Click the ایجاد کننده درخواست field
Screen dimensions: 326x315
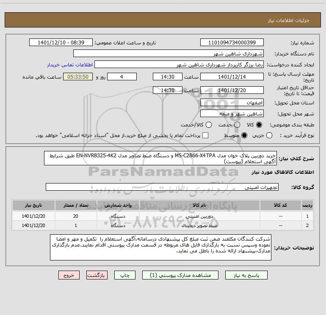click(x=179, y=65)
